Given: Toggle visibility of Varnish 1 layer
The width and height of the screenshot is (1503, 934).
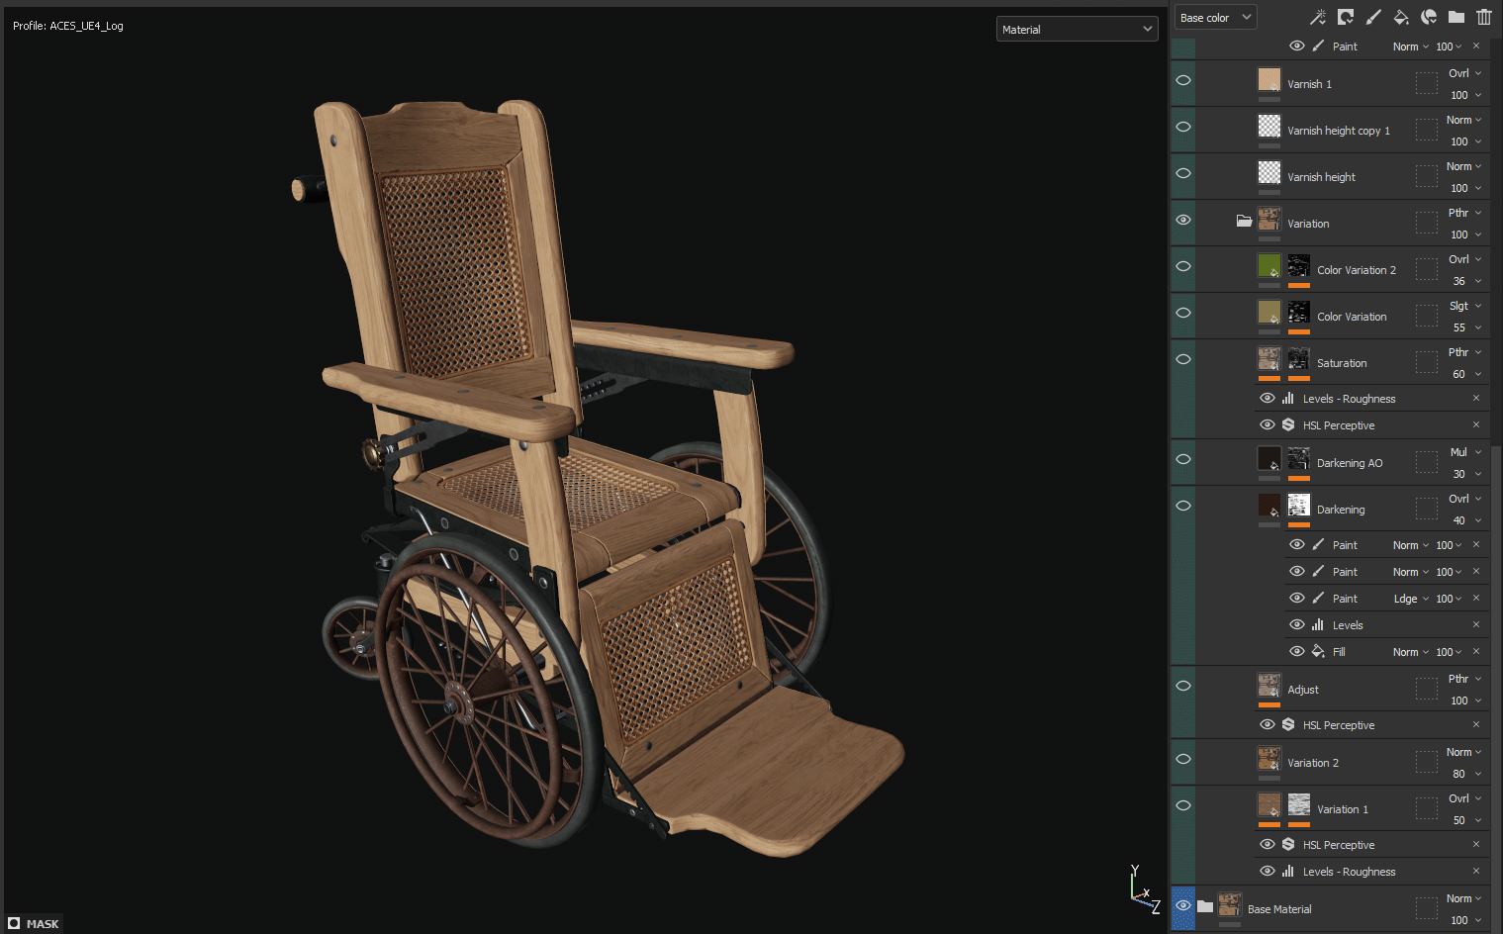Looking at the screenshot, I should (1183, 80).
